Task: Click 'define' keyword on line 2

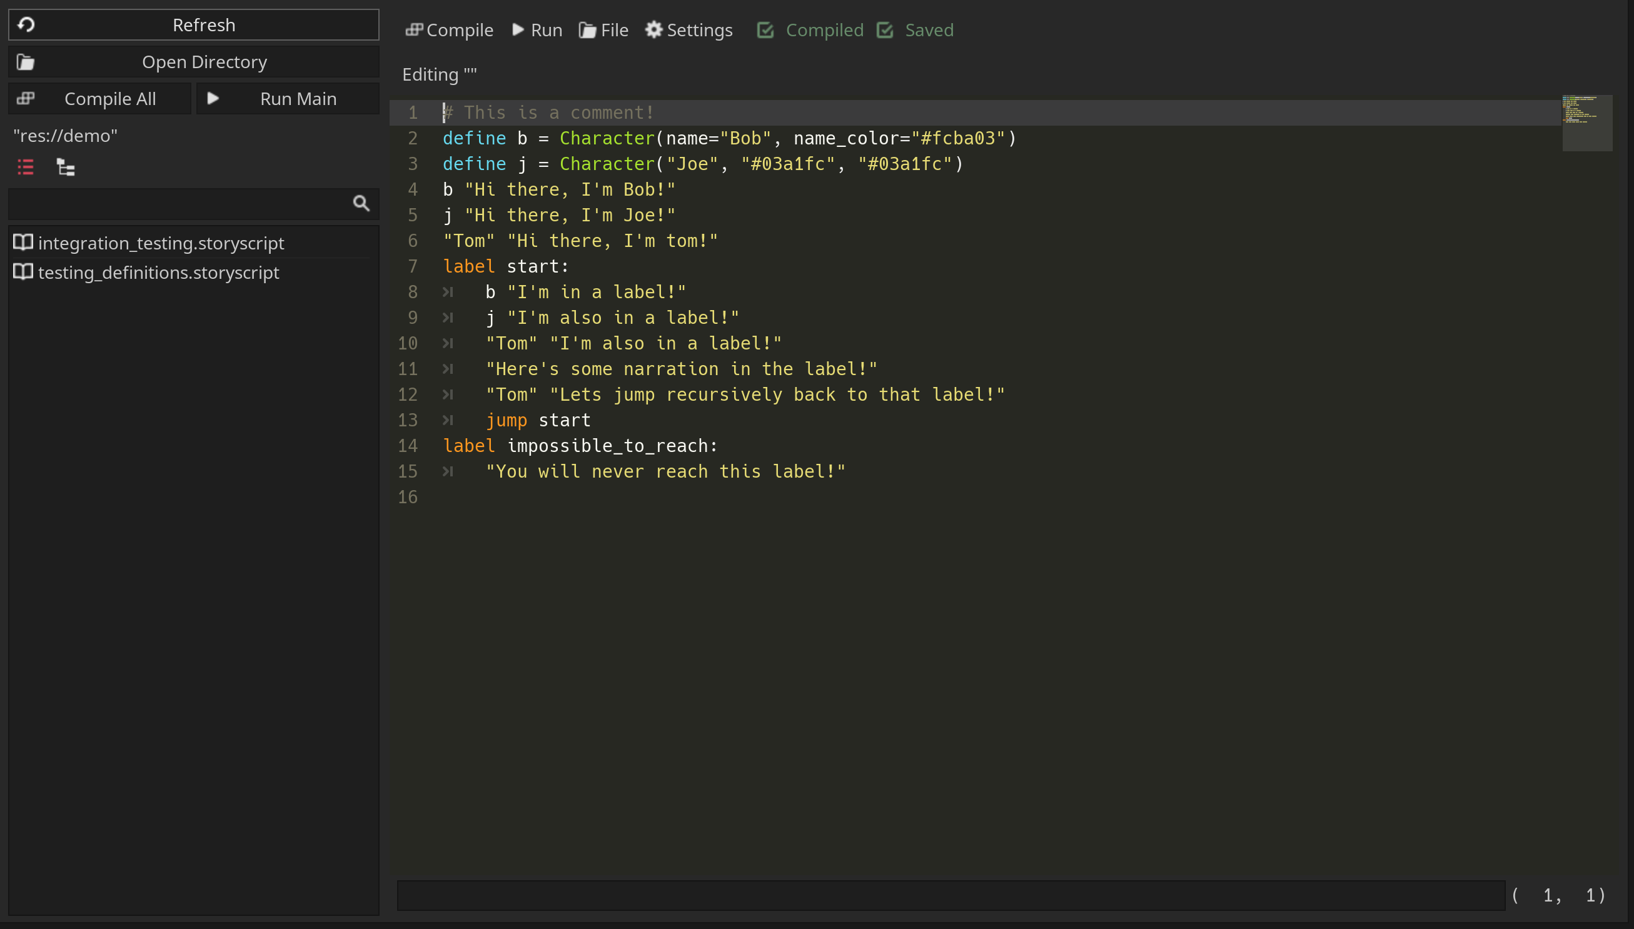Action: (x=474, y=138)
